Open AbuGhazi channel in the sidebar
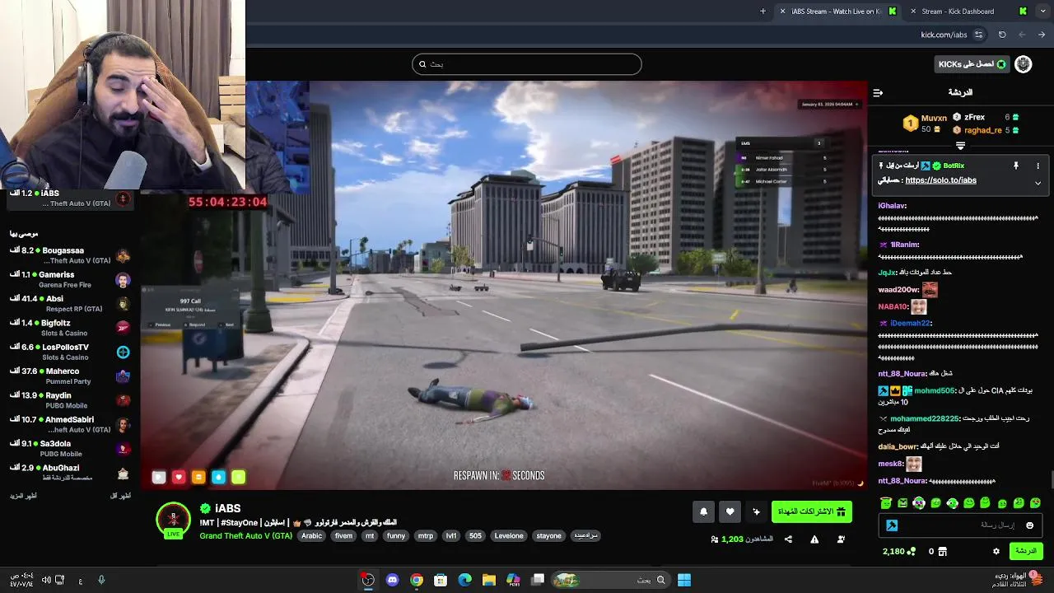 pyautogui.click(x=70, y=473)
